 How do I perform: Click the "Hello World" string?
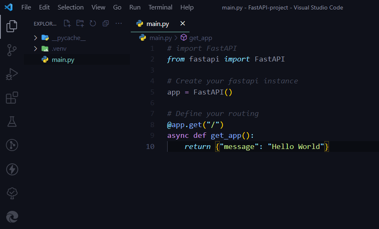296,146
